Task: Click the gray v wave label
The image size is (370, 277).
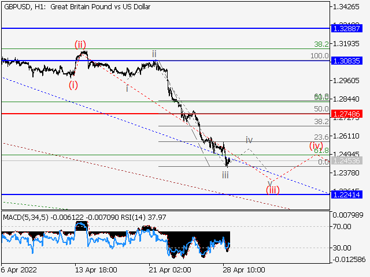Action: [270, 183]
